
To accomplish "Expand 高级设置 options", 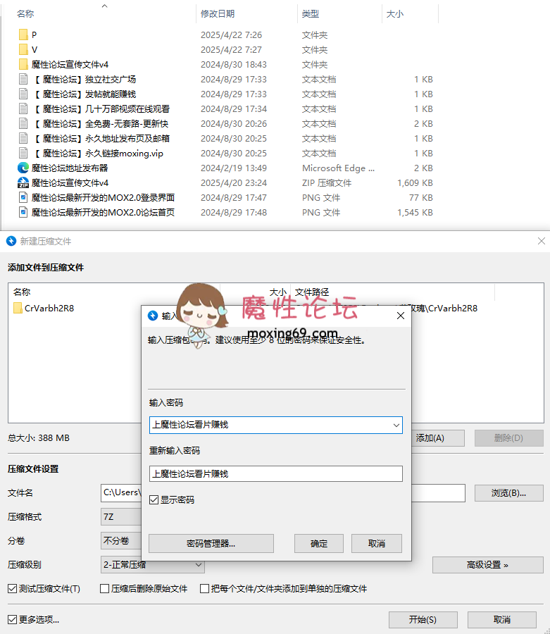I will [488, 565].
